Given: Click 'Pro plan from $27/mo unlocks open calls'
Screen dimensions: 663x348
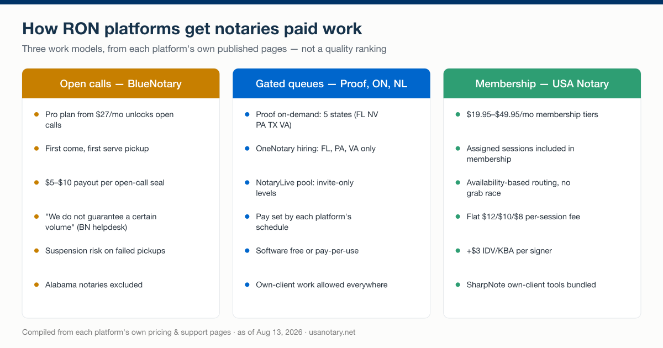Looking at the screenshot, I should click(109, 120).
